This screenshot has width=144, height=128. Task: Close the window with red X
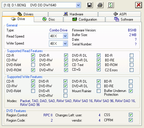[x=138, y=5]
